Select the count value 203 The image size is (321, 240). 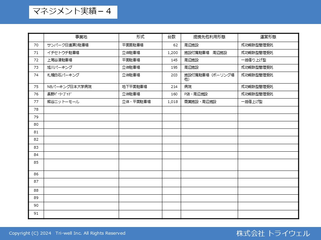tap(174, 75)
